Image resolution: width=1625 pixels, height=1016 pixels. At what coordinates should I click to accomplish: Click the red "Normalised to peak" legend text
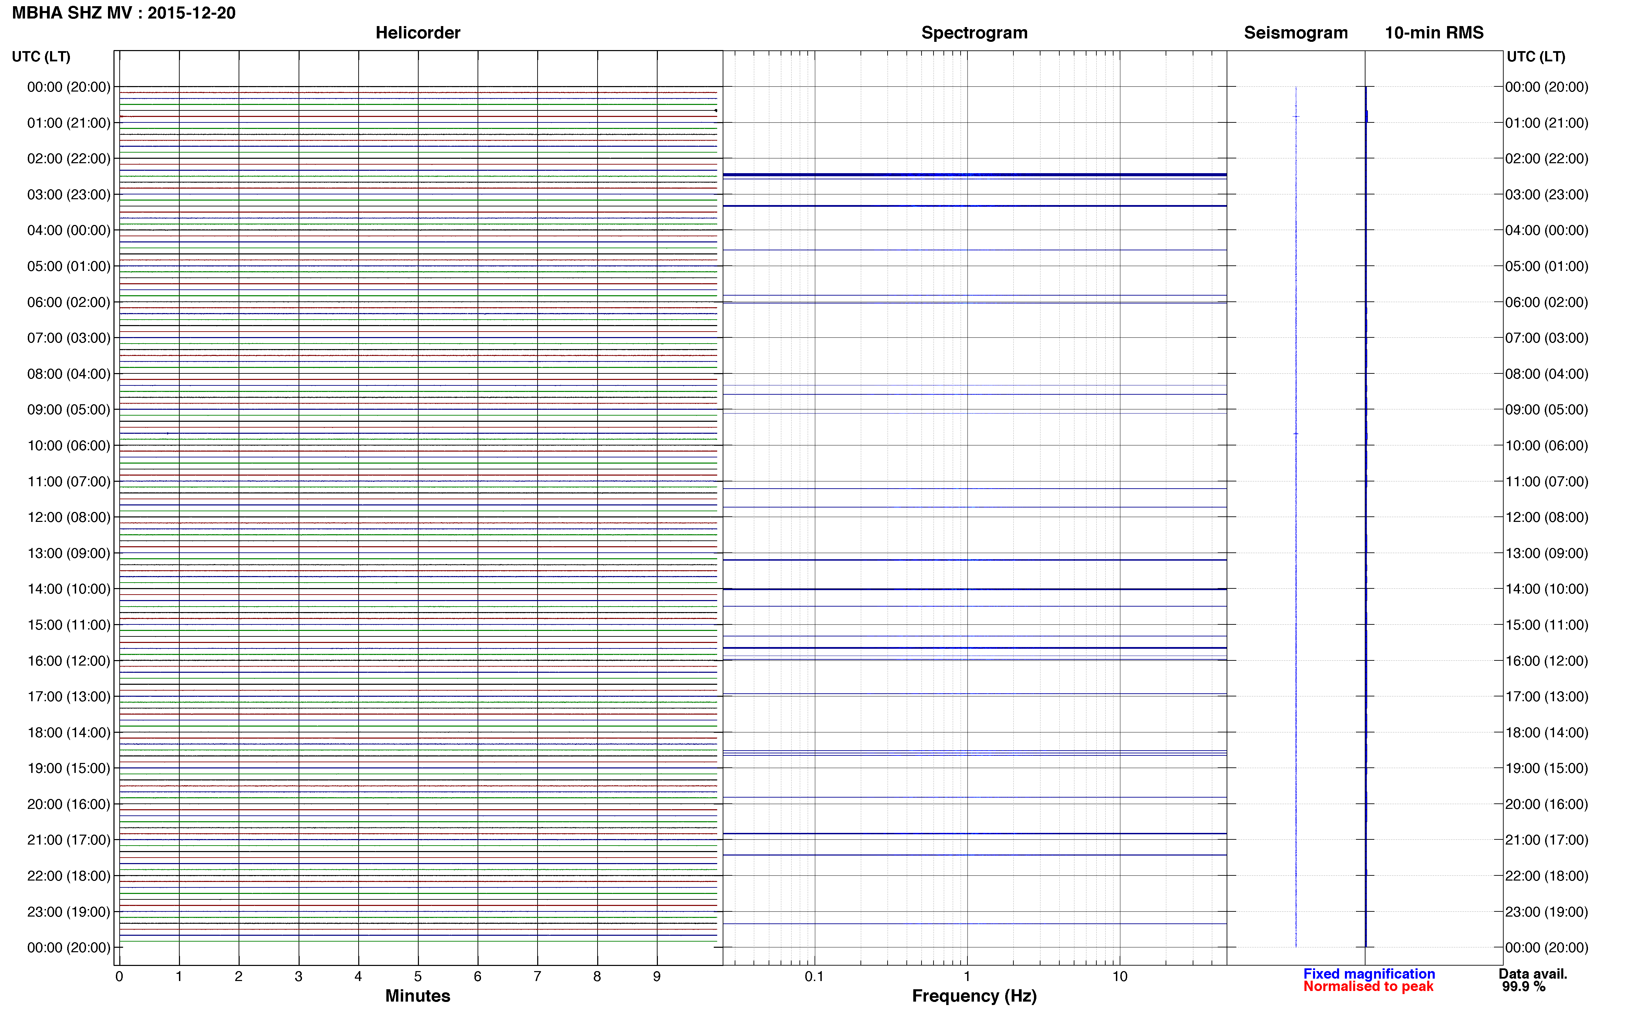click(1368, 987)
